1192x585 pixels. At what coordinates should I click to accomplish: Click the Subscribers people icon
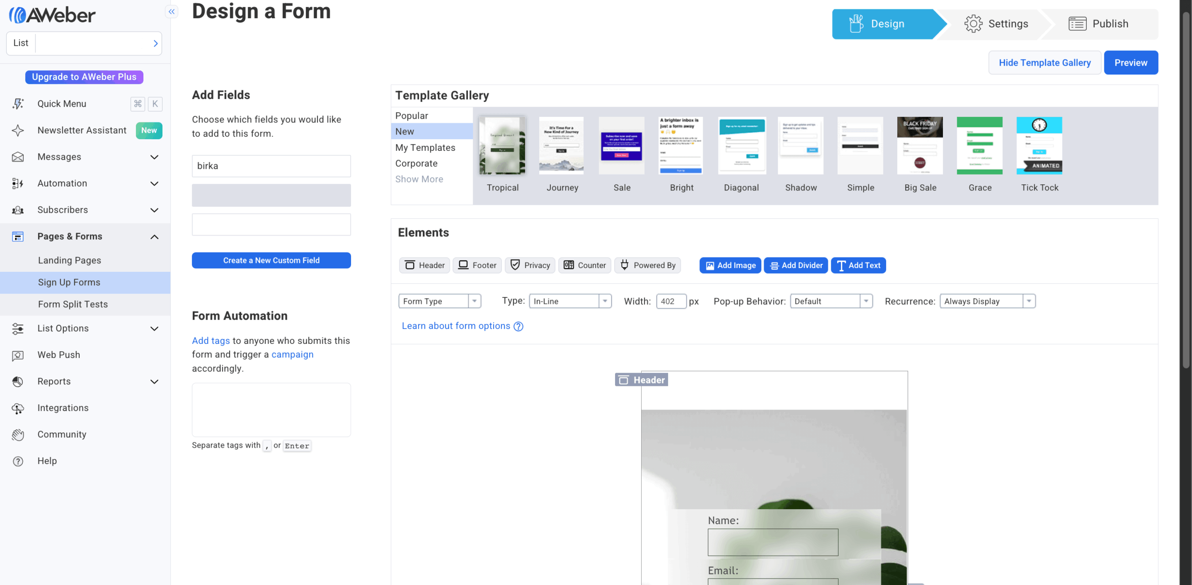[18, 210]
